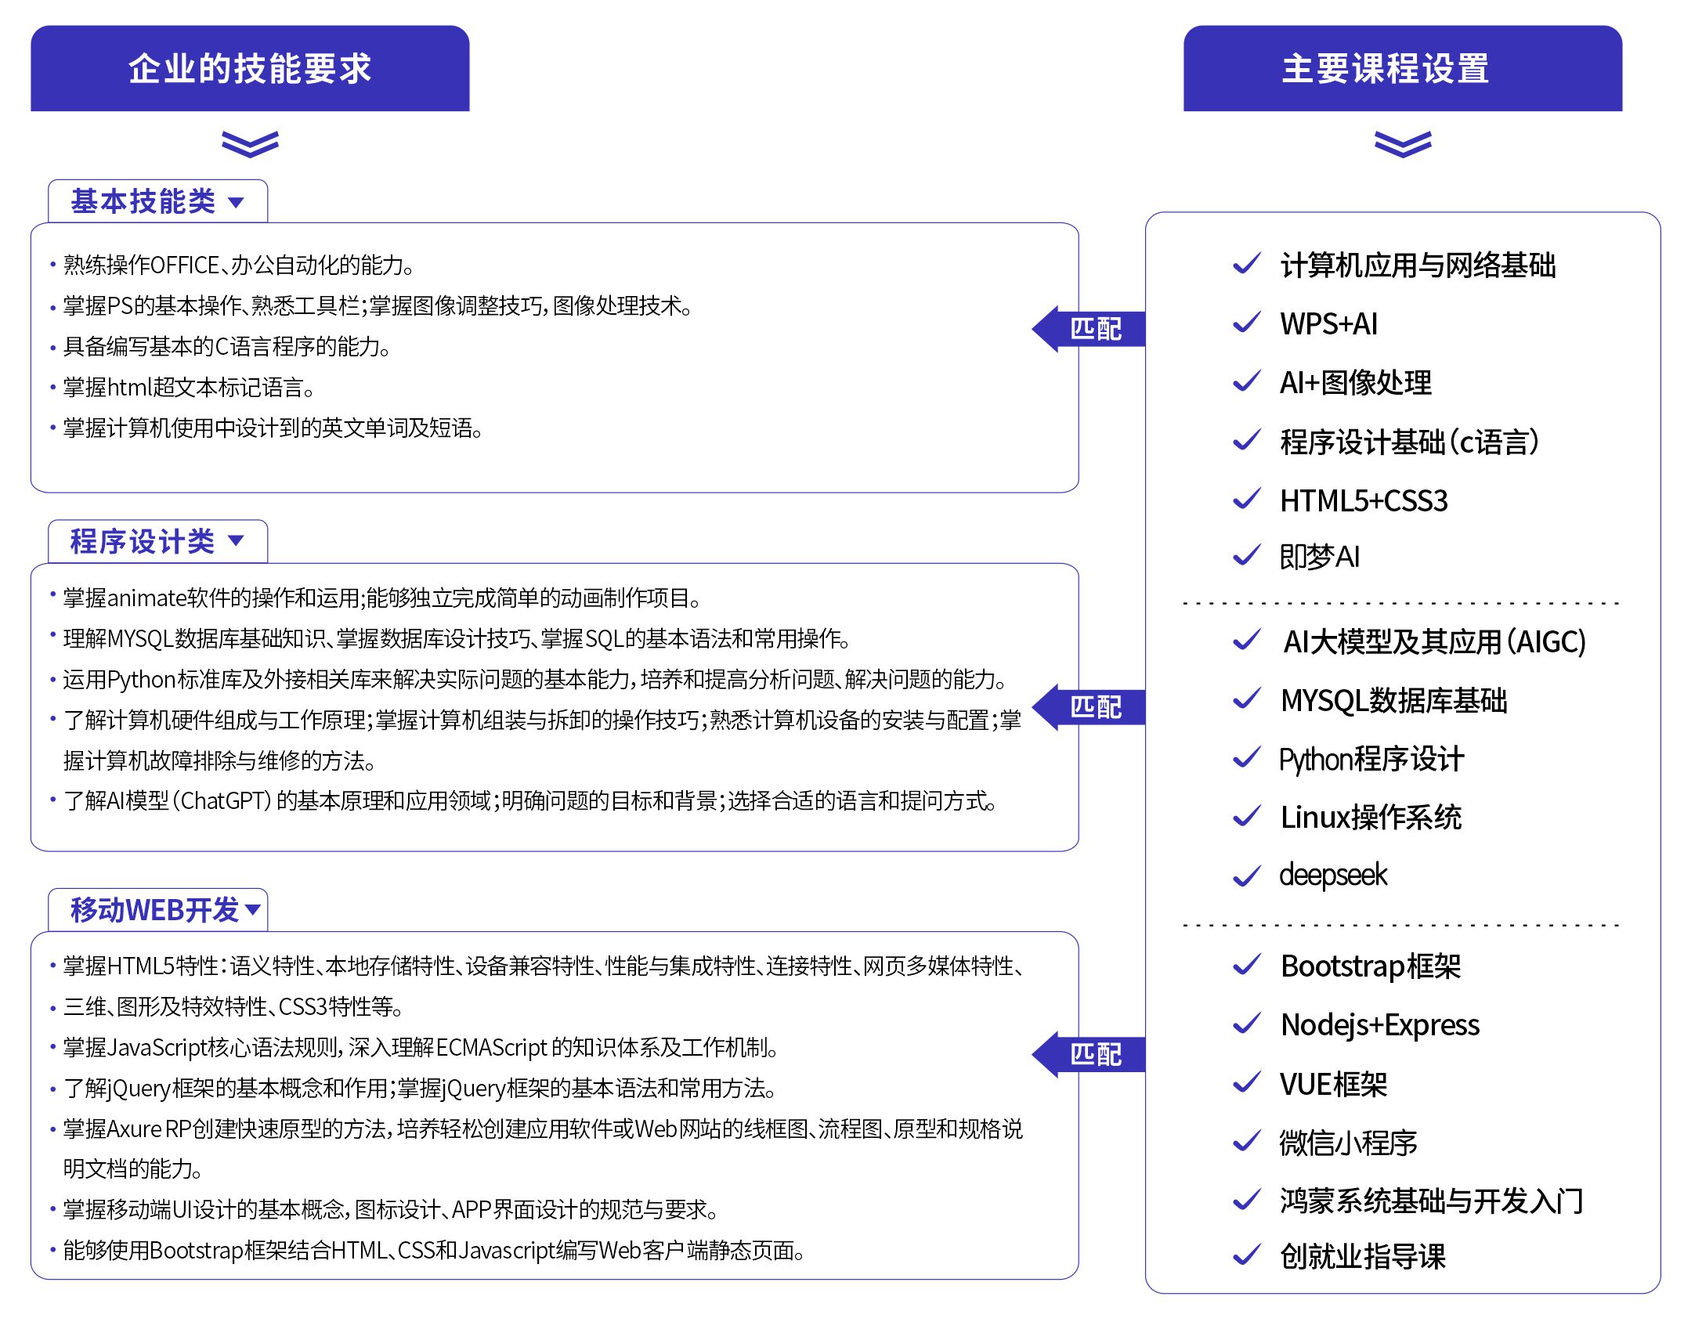Expand the 程序设计类 dropdown triangle
The height and width of the screenshot is (1329, 1684).
click(236, 540)
